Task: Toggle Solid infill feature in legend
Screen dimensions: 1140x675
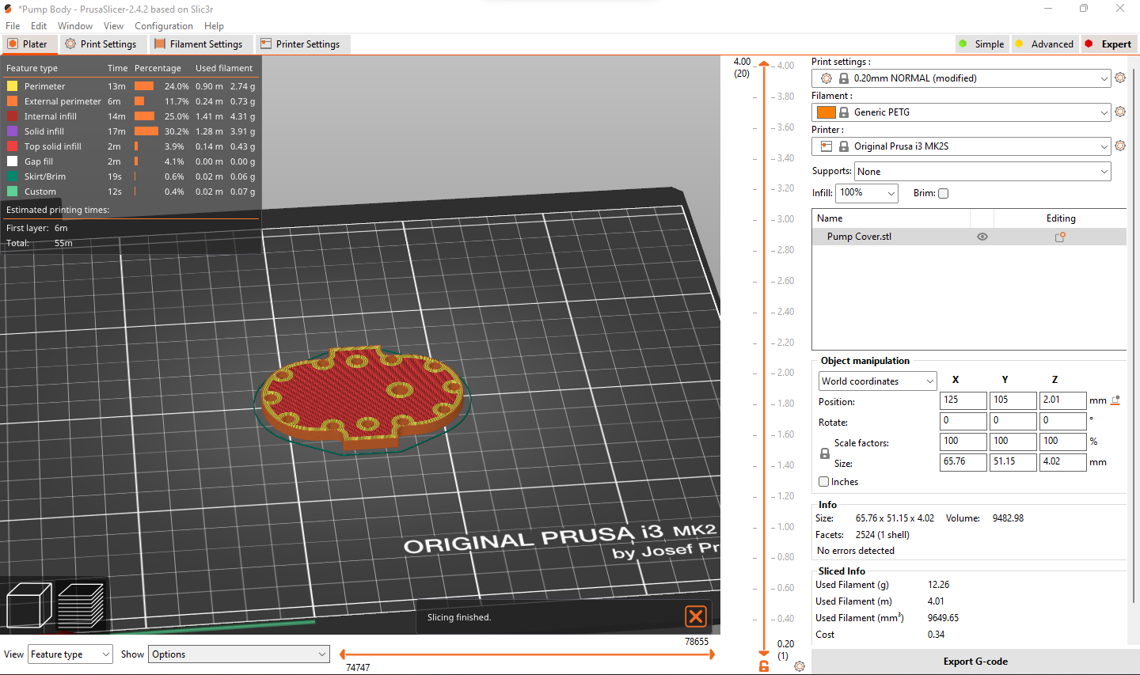Action: point(131,131)
